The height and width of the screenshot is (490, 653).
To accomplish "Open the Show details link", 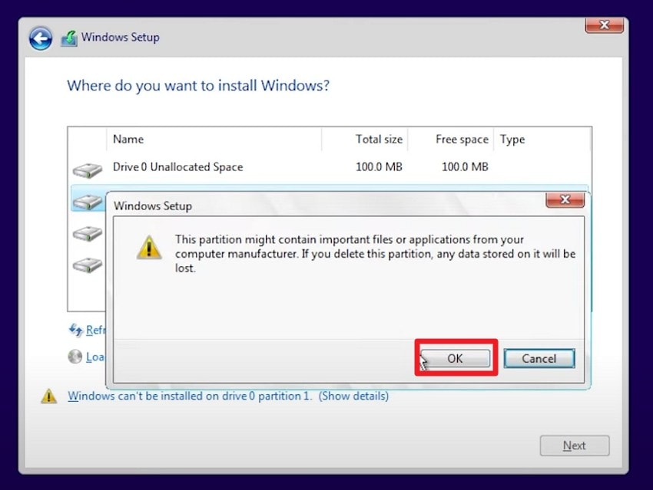I will coord(353,396).
